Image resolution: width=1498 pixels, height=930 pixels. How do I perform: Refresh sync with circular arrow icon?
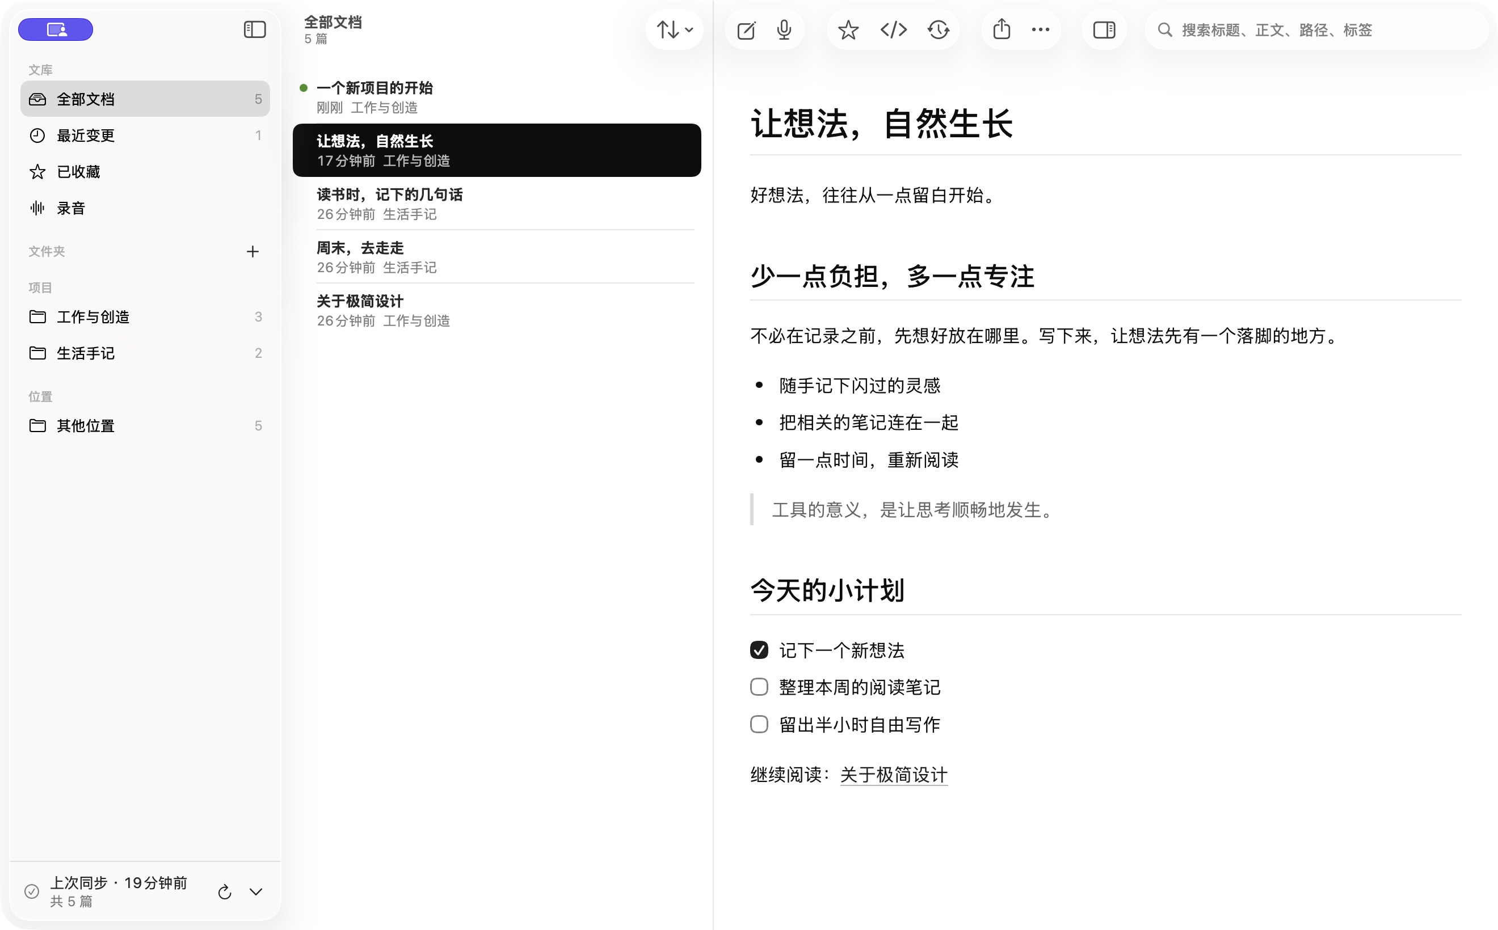tap(225, 892)
